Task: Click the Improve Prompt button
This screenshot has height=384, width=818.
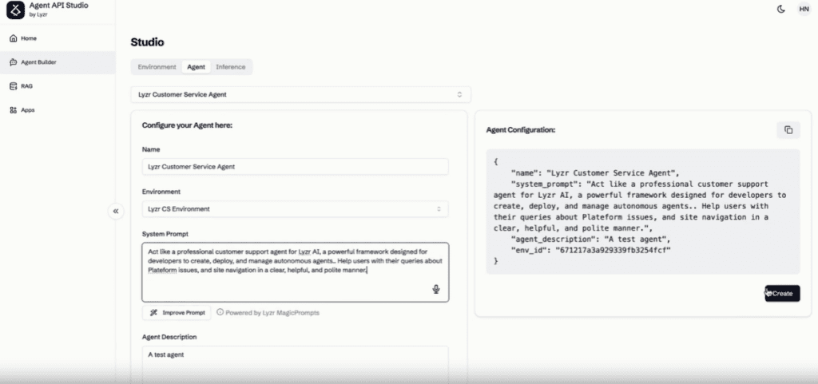Action: coord(177,313)
